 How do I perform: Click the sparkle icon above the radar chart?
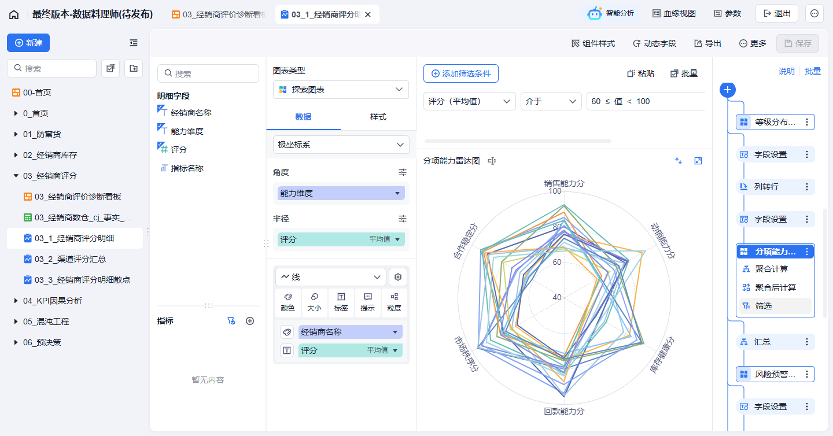679,161
